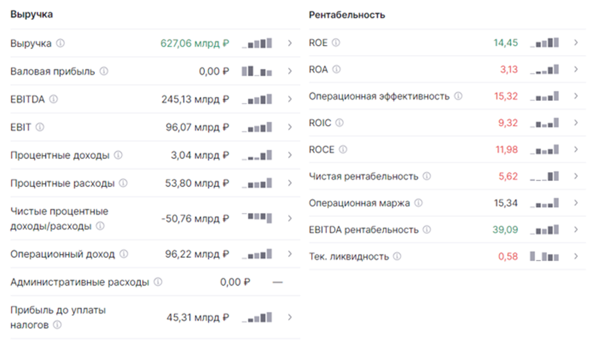Click info icon next to Процентные доходы

coord(118,155)
